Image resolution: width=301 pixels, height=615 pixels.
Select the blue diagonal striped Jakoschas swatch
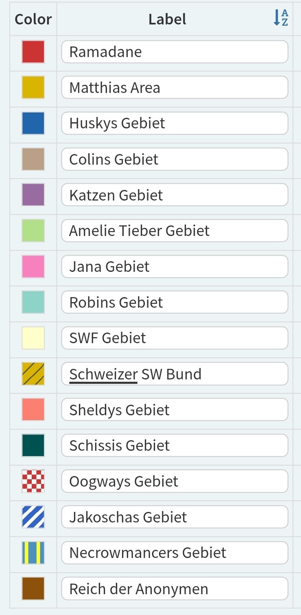(x=33, y=517)
